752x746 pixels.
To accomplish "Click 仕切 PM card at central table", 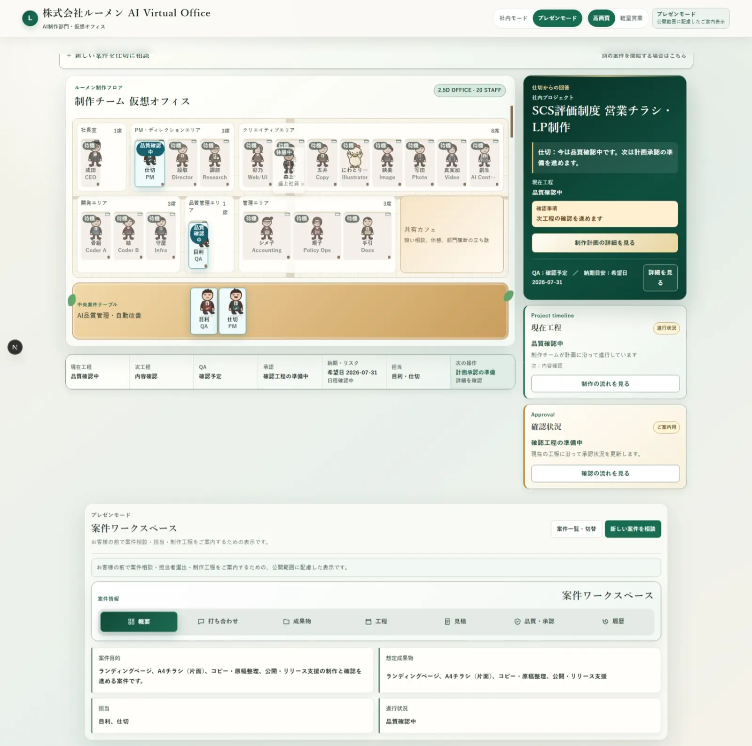I will coord(233,311).
